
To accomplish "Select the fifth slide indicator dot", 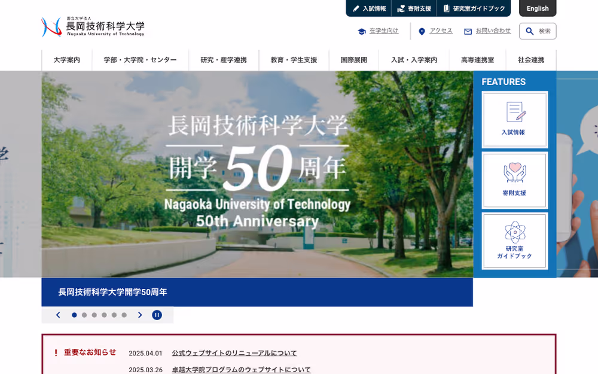I will point(114,315).
